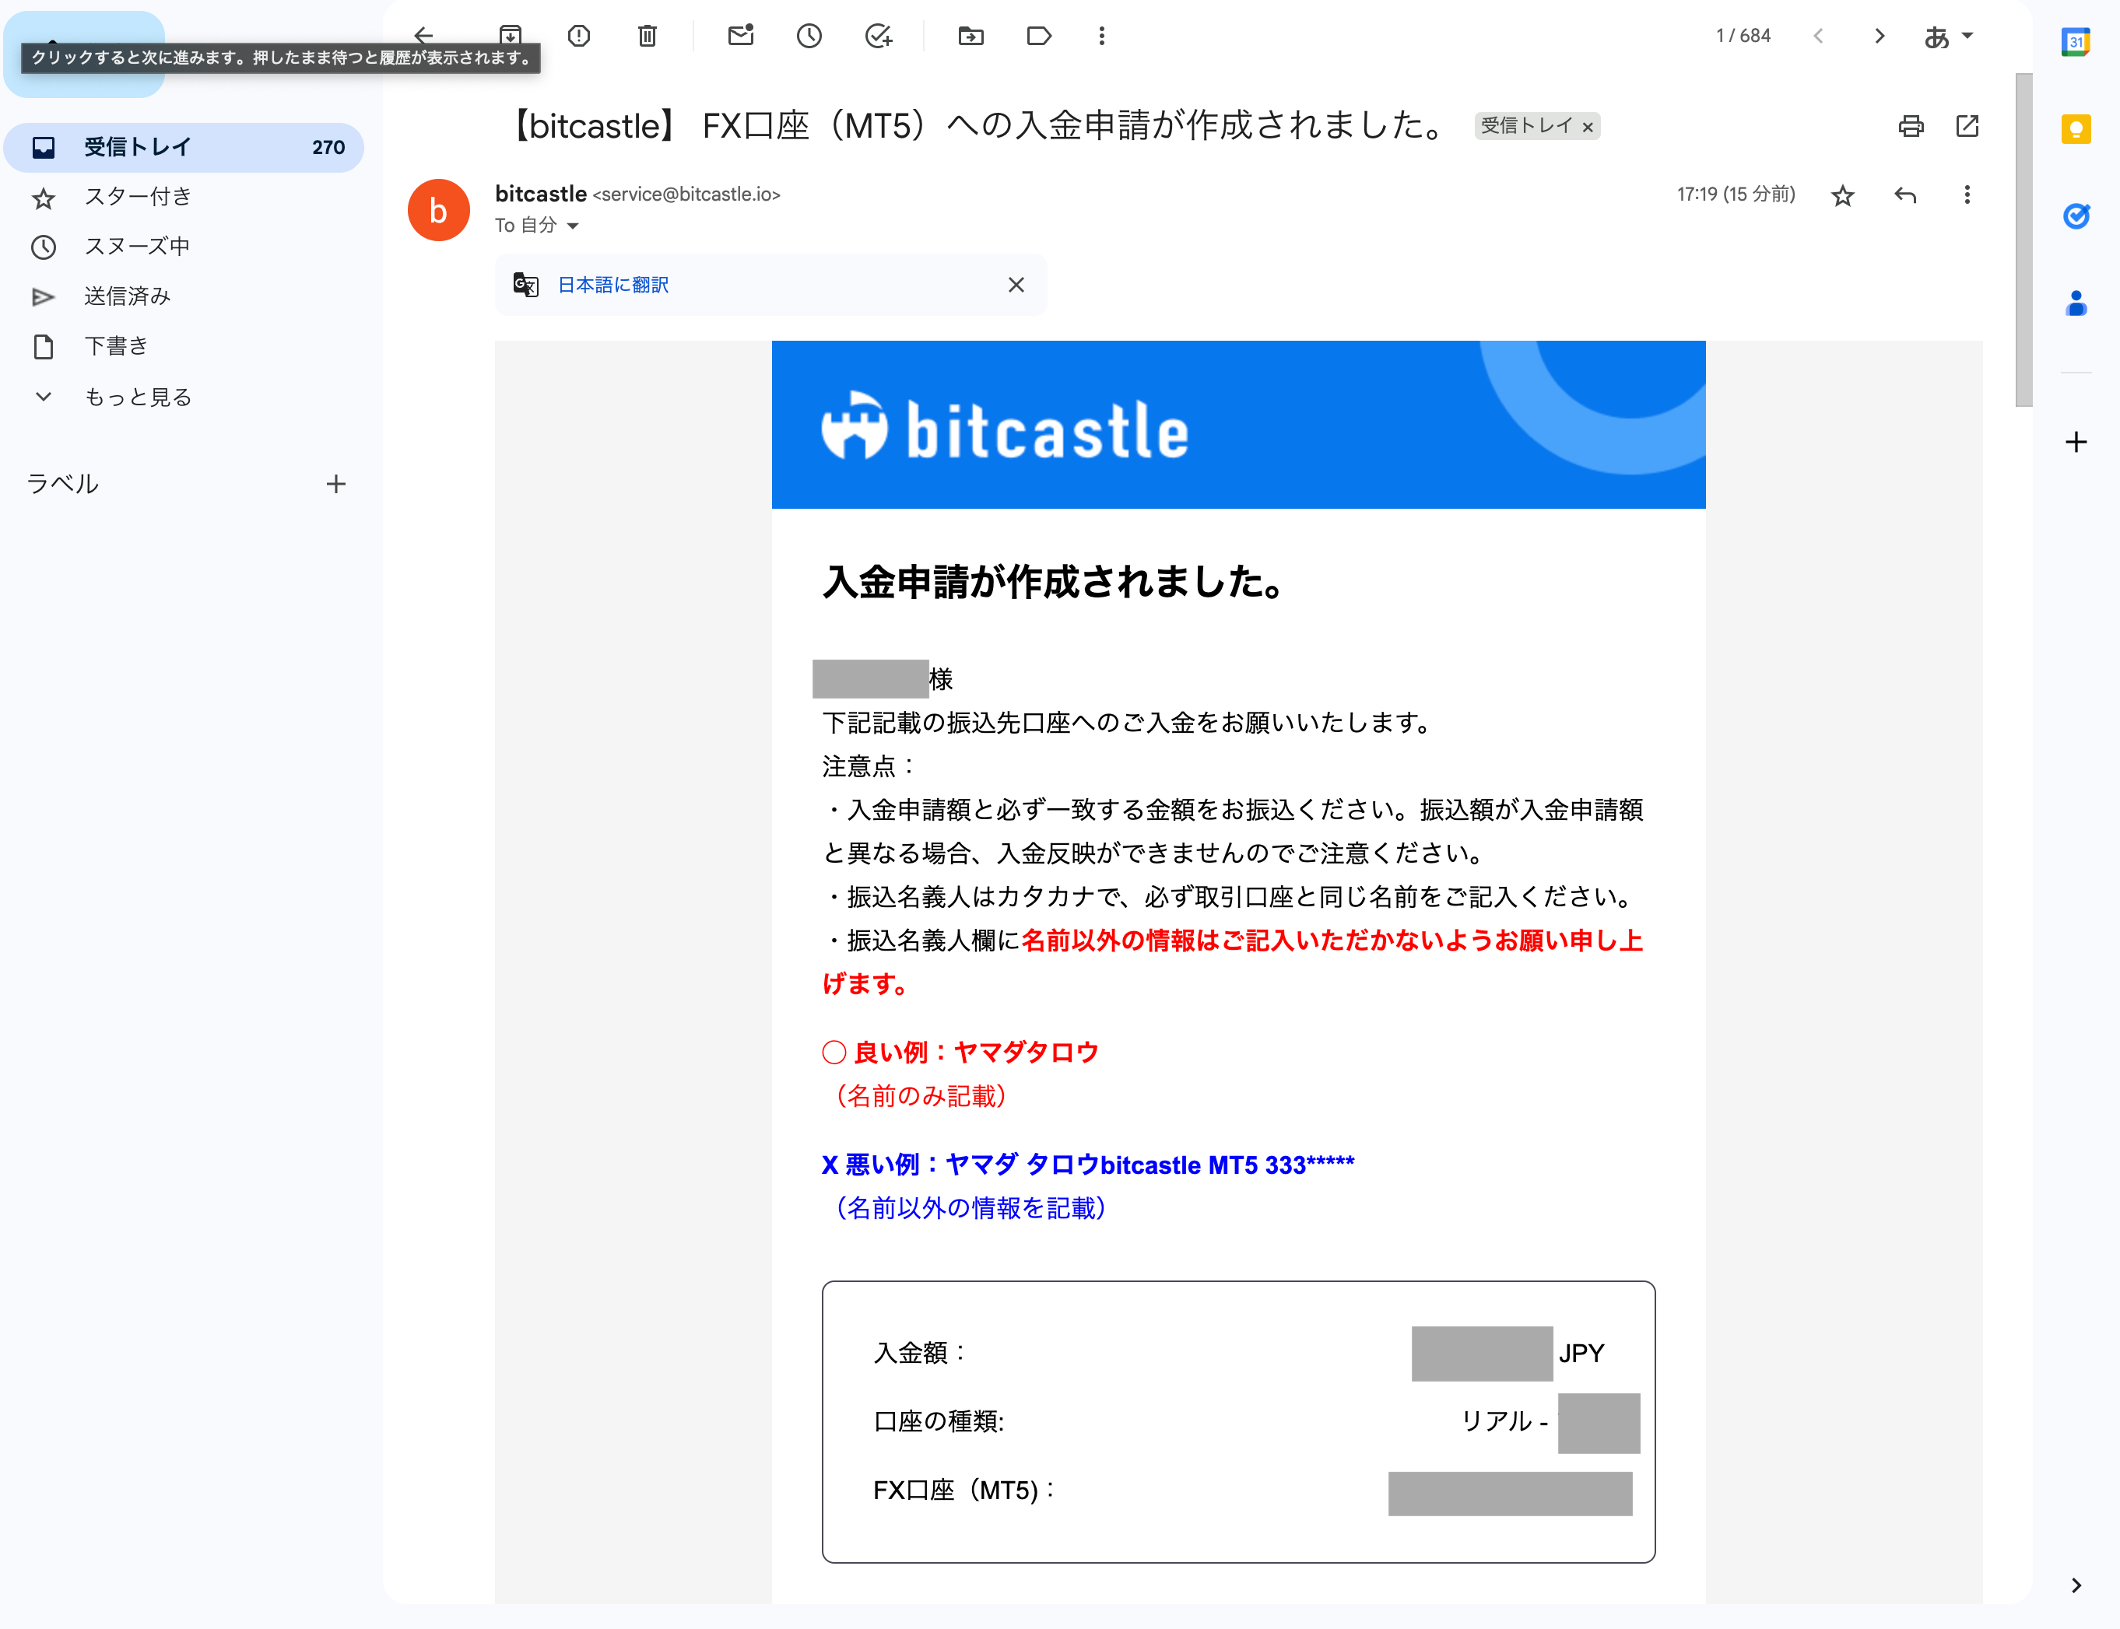Click the translate icon in banner
The width and height of the screenshot is (2120, 1629).
pyautogui.click(x=525, y=285)
